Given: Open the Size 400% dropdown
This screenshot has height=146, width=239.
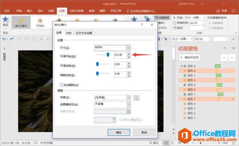Looking at the screenshot, I should point(128,48).
